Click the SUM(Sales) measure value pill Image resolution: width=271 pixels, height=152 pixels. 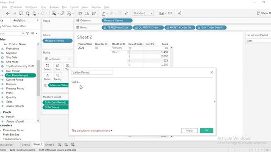point(55,107)
